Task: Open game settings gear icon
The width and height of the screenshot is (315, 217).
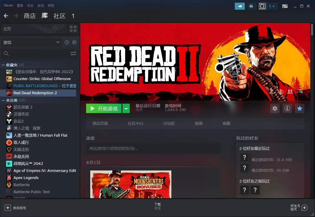Action: click(x=275, y=108)
